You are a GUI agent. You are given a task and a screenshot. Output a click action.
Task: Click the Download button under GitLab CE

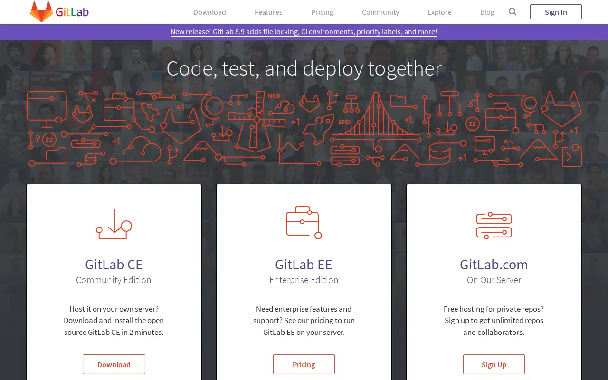coord(114,364)
